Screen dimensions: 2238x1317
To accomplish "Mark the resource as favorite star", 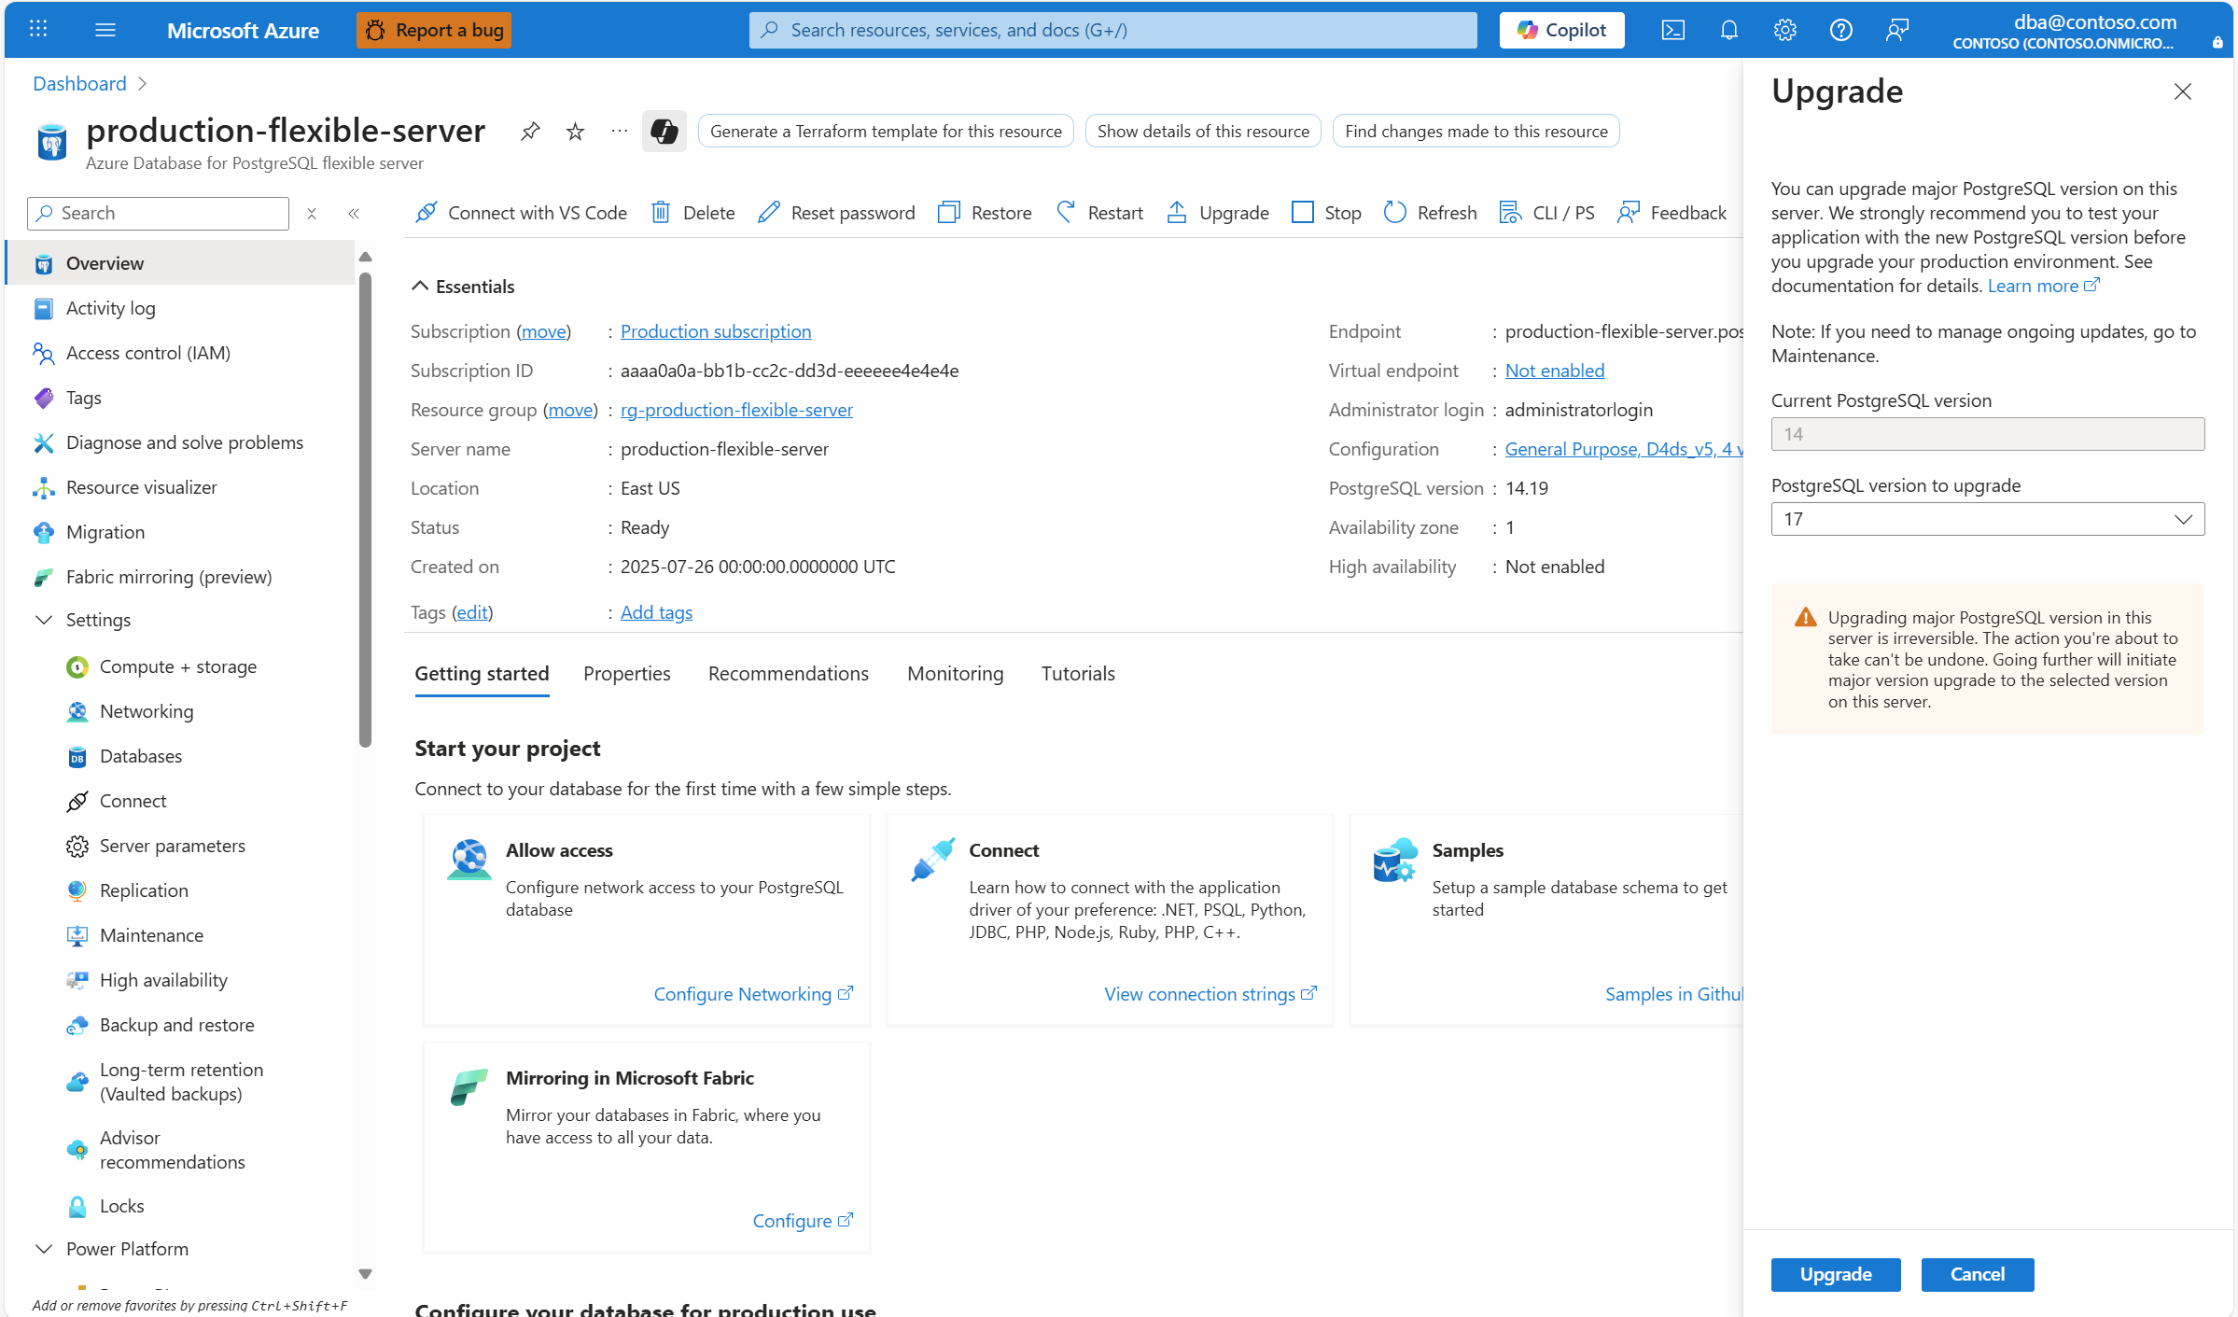I will [x=575, y=132].
